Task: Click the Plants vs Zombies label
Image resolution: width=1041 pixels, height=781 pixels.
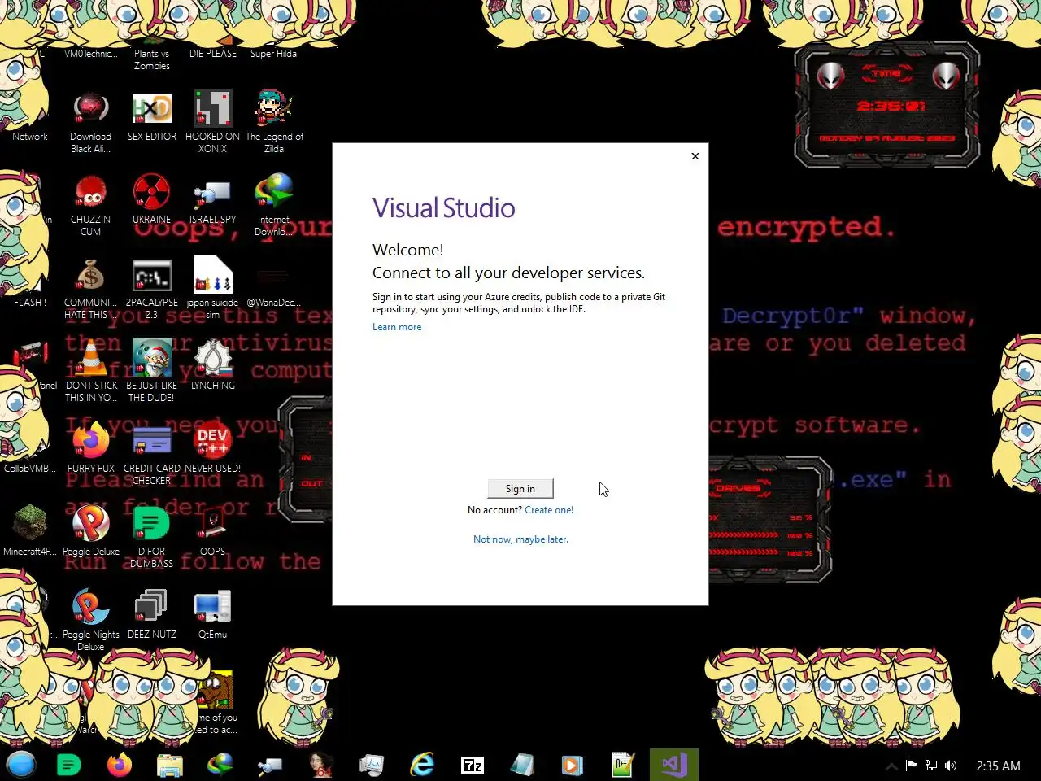Action: (x=151, y=59)
